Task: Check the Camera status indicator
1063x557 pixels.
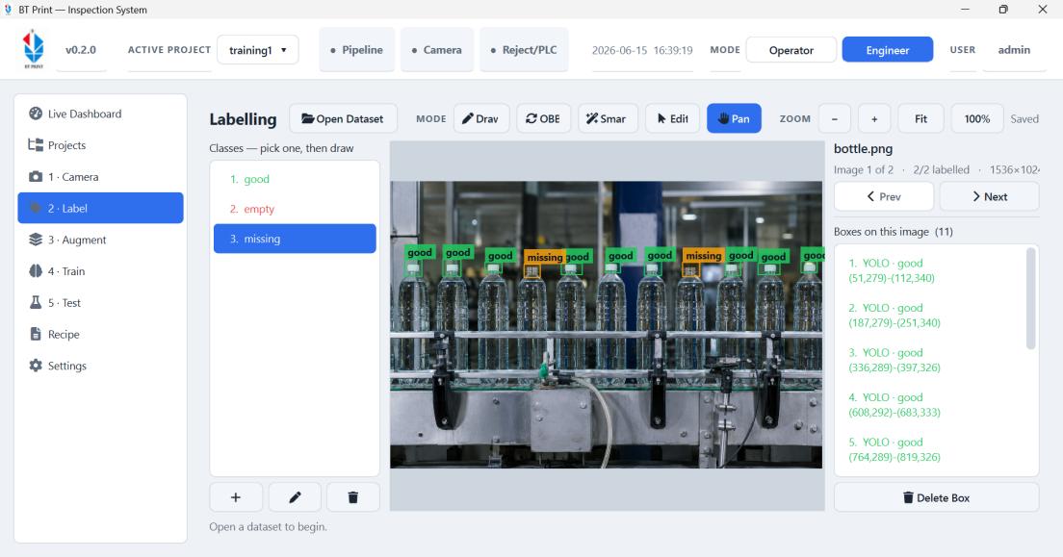Action: click(x=436, y=50)
